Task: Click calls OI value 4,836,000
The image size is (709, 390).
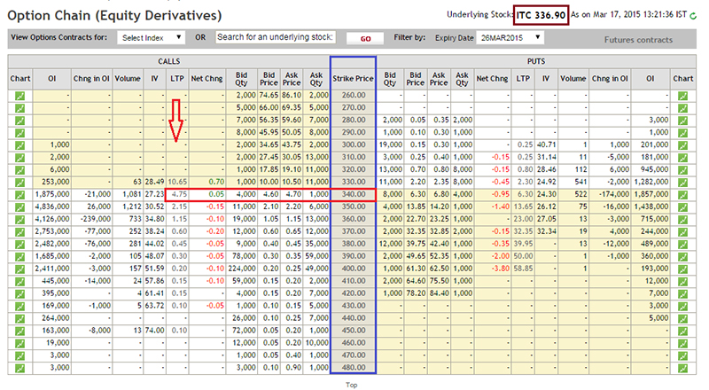Action: coord(52,207)
